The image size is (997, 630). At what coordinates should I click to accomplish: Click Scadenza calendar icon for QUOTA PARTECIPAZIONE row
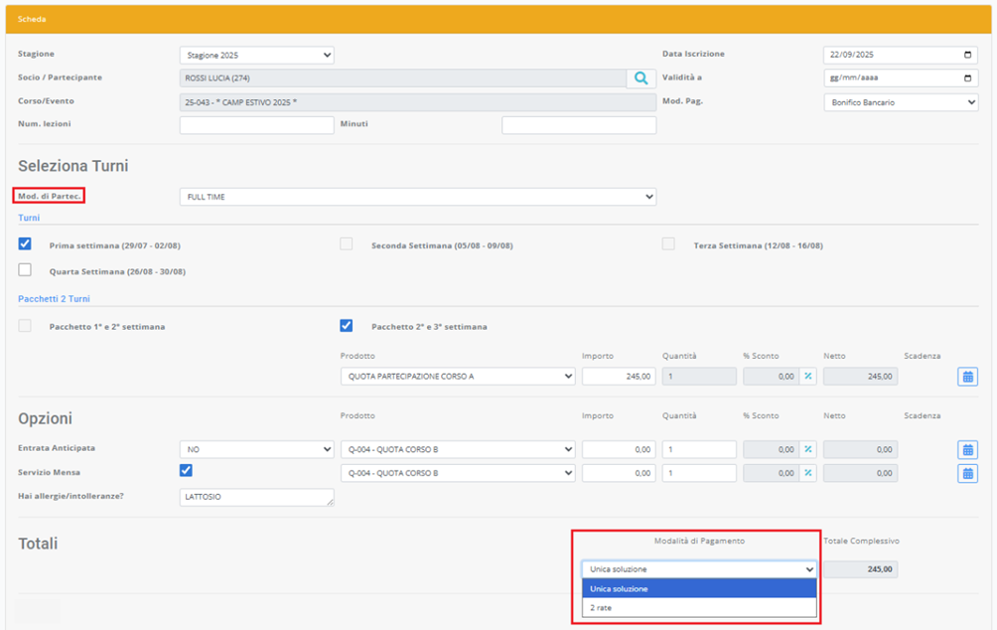click(967, 377)
